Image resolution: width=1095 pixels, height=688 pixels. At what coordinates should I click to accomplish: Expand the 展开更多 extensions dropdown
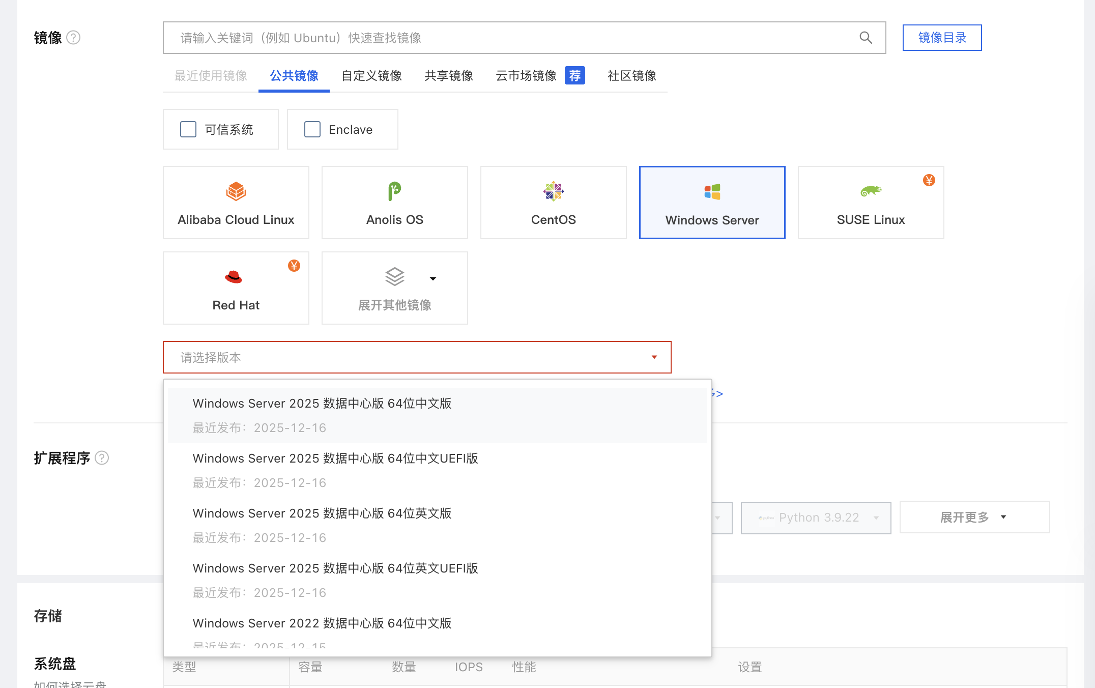click(x=975, y=517)
